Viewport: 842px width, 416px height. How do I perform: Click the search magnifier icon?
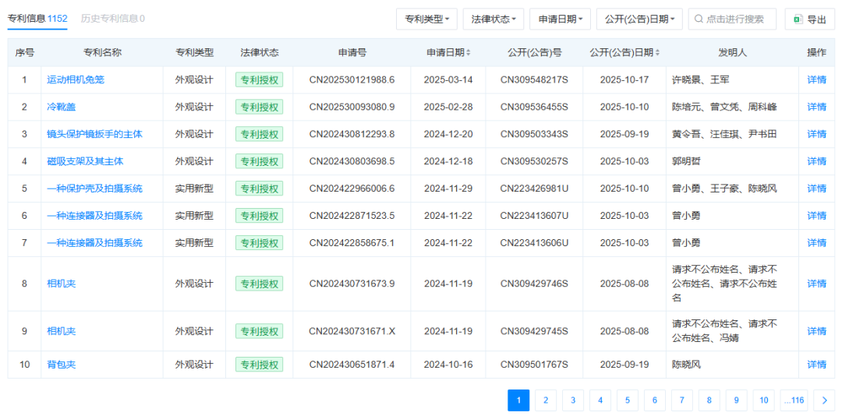tap(699, 19)
